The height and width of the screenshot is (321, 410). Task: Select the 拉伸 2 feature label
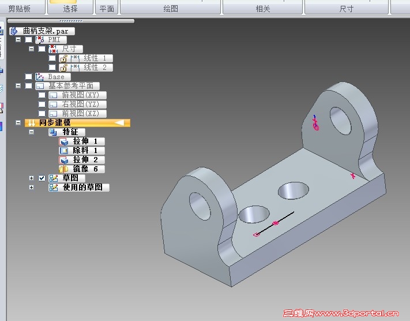tap(85, 160)
